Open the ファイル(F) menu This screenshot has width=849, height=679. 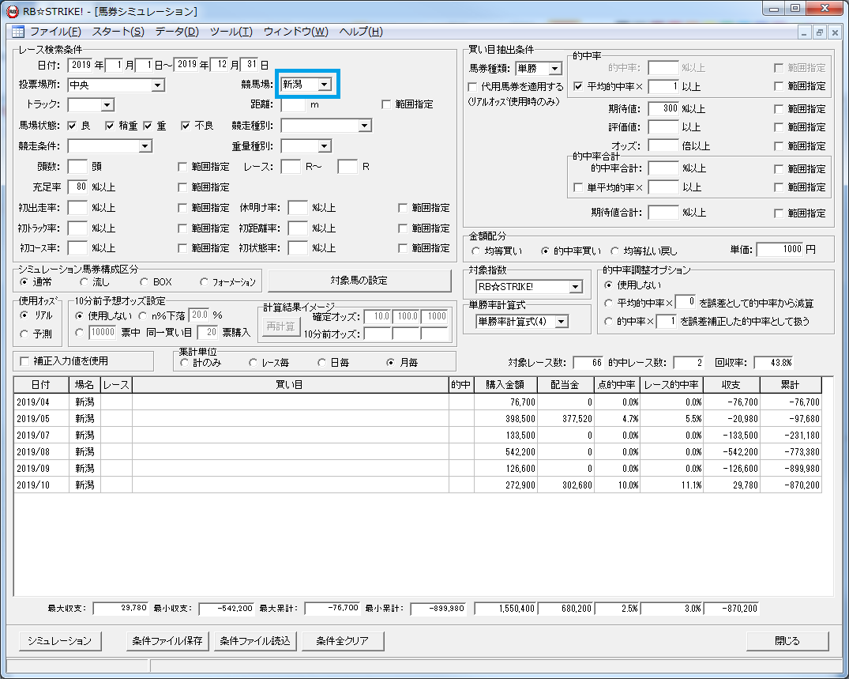pyautogui.click(x=55, y=32)
